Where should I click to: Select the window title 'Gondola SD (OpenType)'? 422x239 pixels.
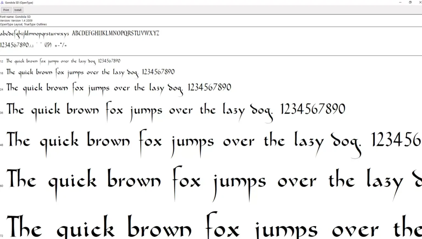pyautogui.click(x=19, y=3)
